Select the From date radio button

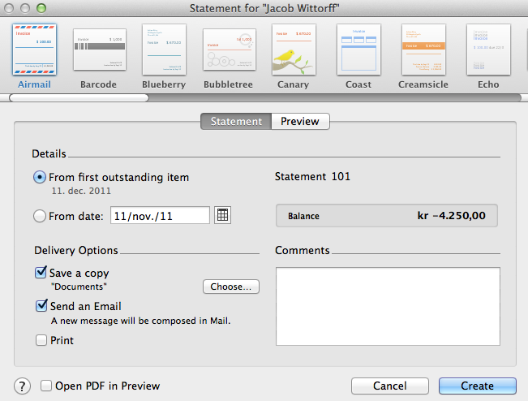tap(40, 216)
